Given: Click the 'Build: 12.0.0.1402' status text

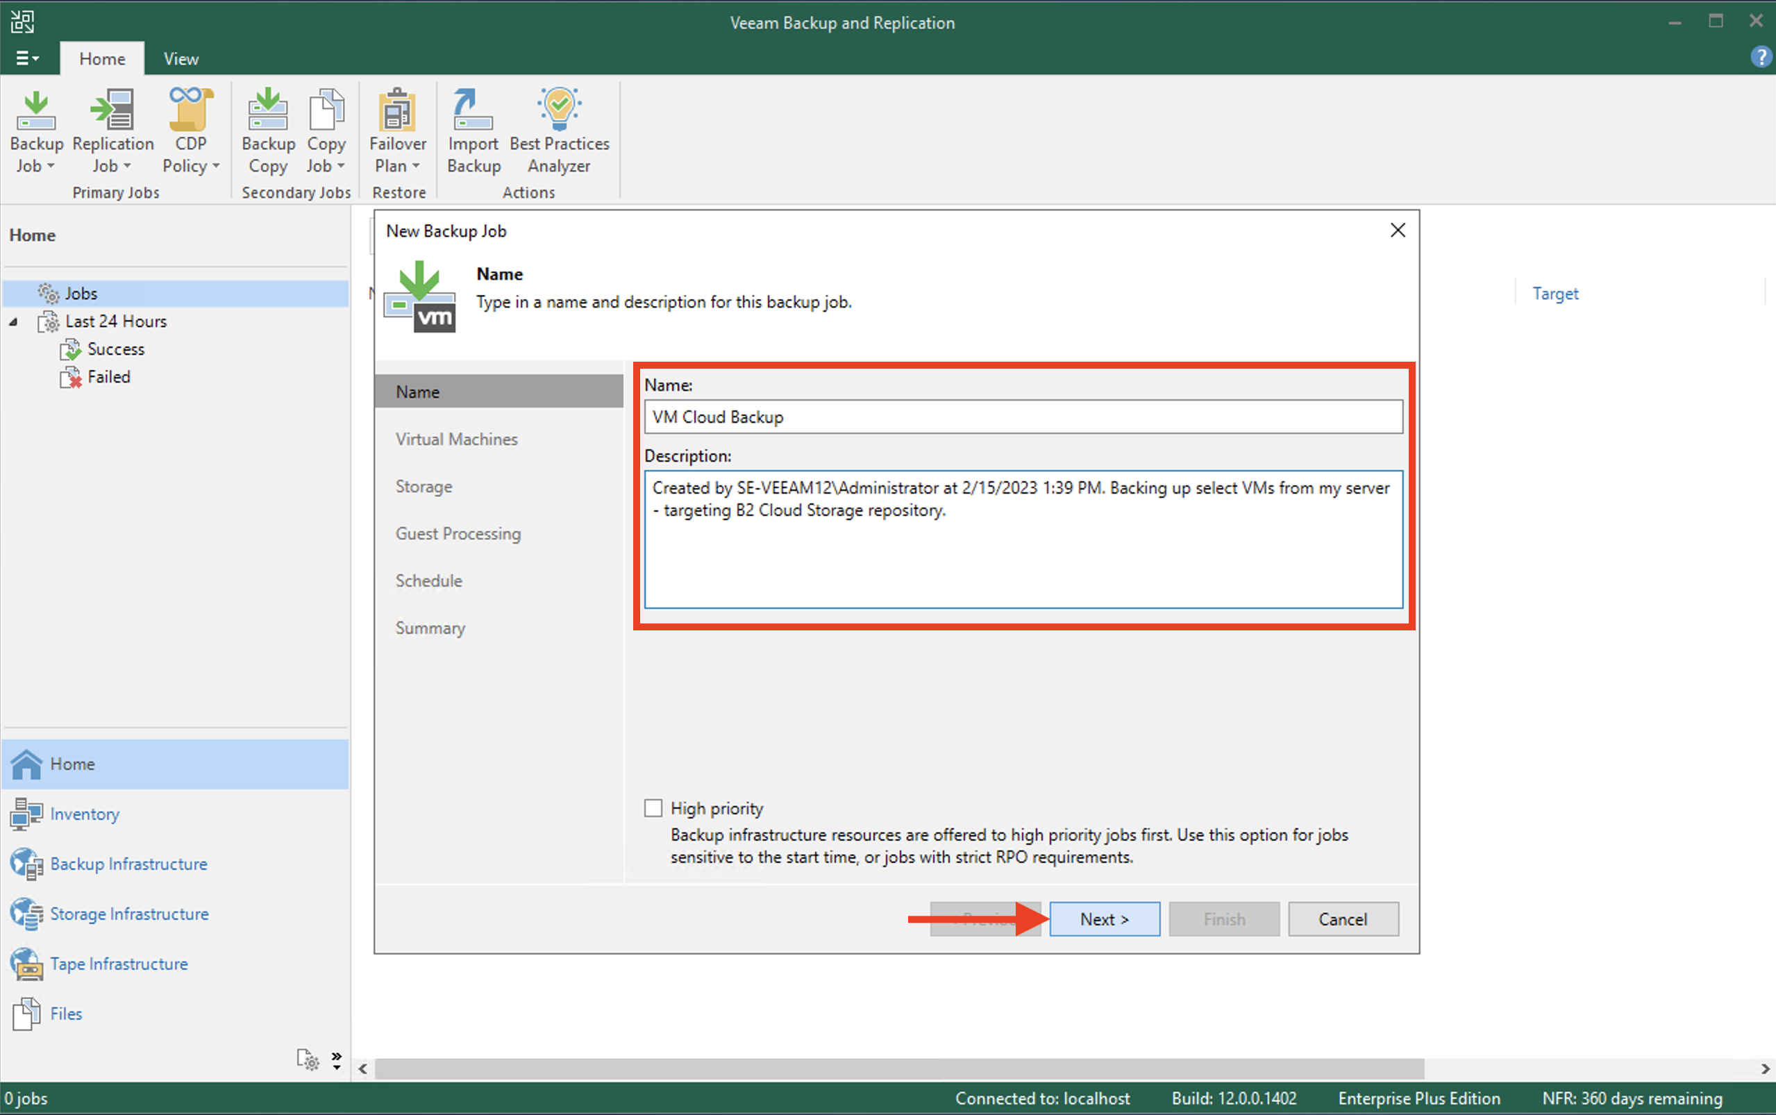Looking at the screenshot, I should point(1234,1099).
